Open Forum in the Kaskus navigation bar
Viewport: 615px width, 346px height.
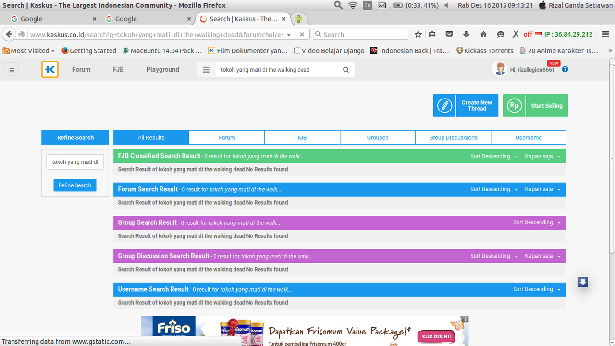(81, 69)
